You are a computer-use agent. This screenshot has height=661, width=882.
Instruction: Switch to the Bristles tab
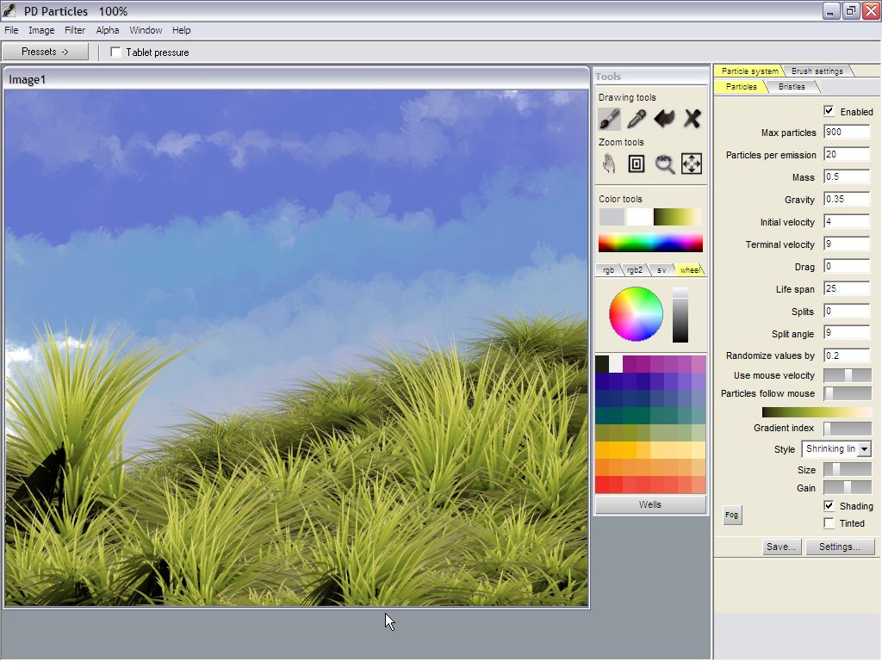(792, 87)
